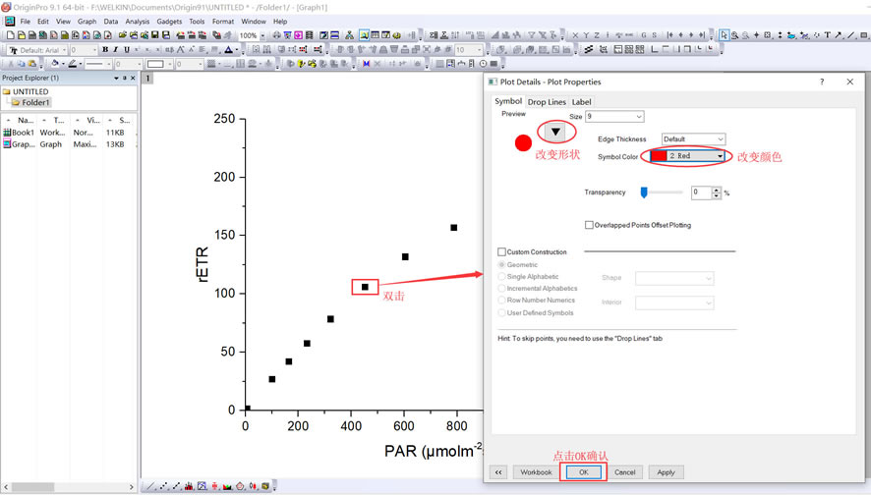Click the Underline formatting button
This screenshot has height=495, width=871.
(126, 50)
